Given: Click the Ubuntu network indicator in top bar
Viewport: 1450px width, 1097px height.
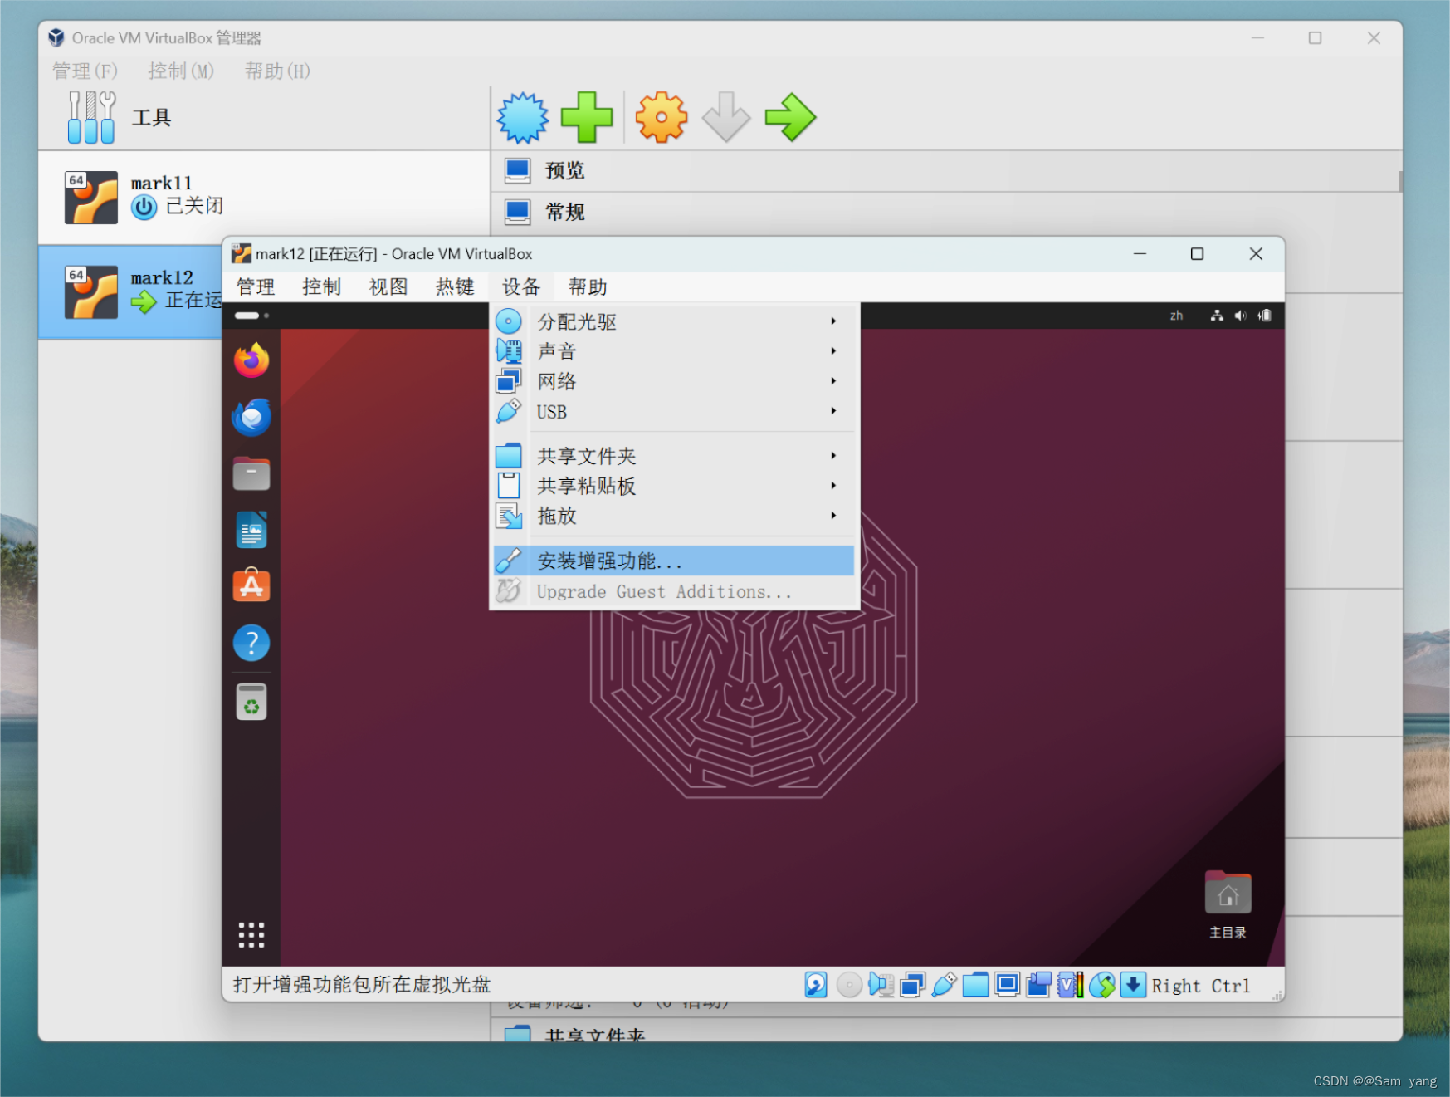Looking at the screenshot, I should [x=1217, y=316].
